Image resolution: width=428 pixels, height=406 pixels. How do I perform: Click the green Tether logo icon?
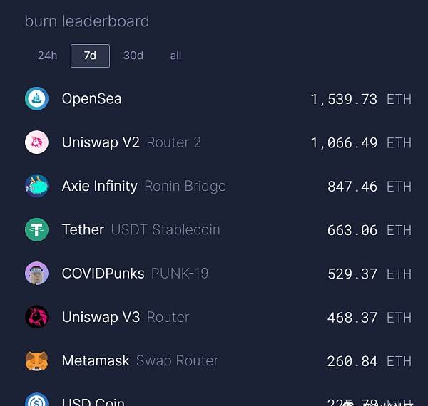pos(36,229)
